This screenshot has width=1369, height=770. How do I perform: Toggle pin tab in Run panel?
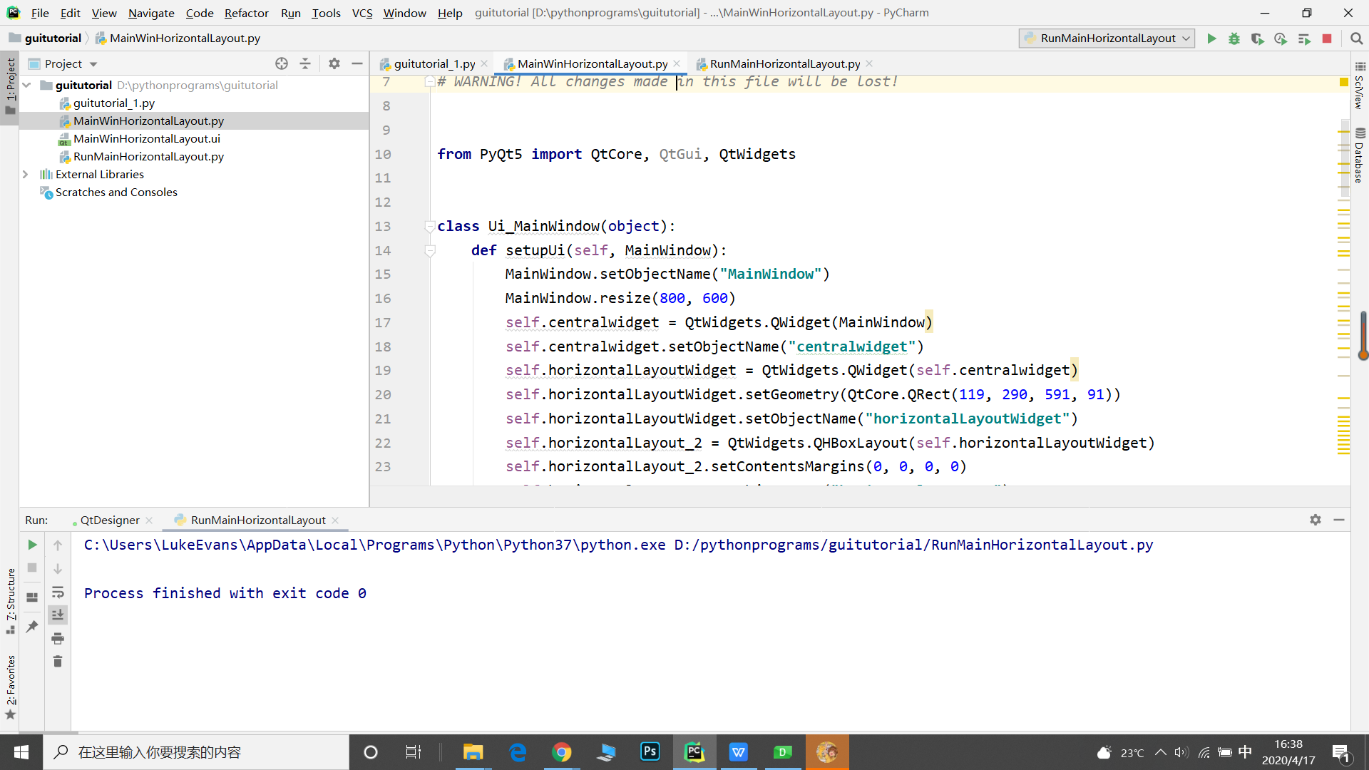32,626
